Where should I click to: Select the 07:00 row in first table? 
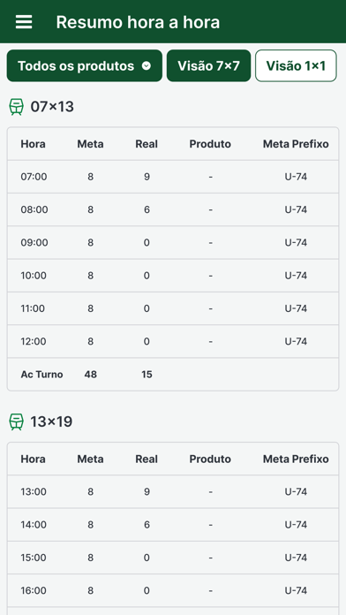[x=173, y=177]
